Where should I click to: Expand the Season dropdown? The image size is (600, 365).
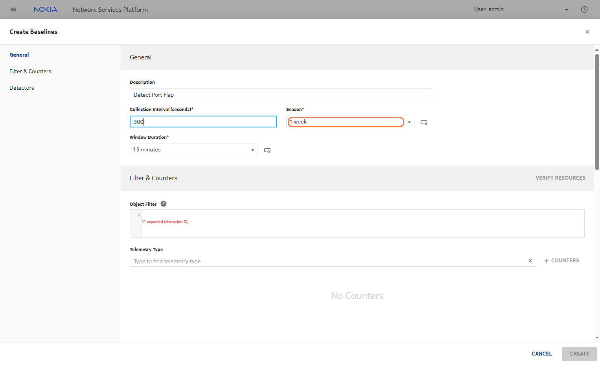[x=409, y=122]
